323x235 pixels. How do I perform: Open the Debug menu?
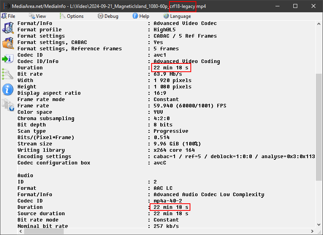pos(108,16)
